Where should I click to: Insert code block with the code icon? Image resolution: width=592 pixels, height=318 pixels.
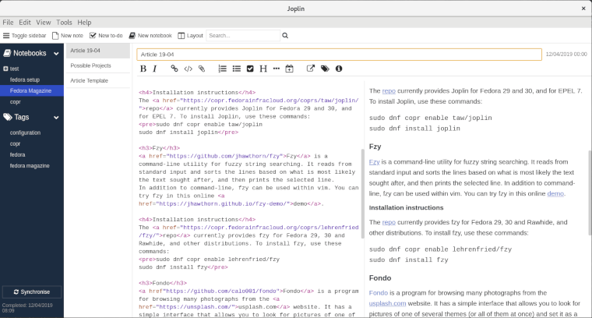(x=188, y=69)
